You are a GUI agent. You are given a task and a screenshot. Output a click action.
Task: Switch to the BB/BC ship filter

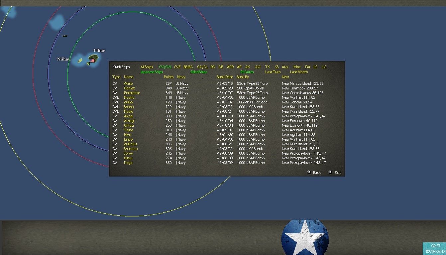tap(188, 67)
